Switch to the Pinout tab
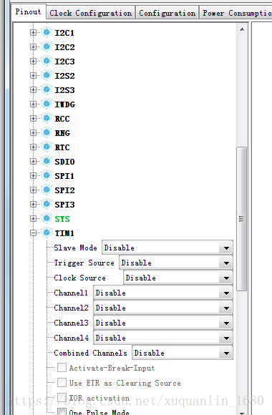 coord(29,12)
